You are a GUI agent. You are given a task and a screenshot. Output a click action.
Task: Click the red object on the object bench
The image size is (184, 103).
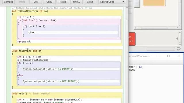132,39
